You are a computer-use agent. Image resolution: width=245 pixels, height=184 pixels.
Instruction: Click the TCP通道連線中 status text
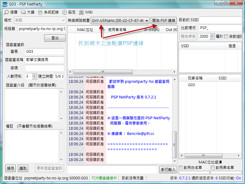[104, 178]
